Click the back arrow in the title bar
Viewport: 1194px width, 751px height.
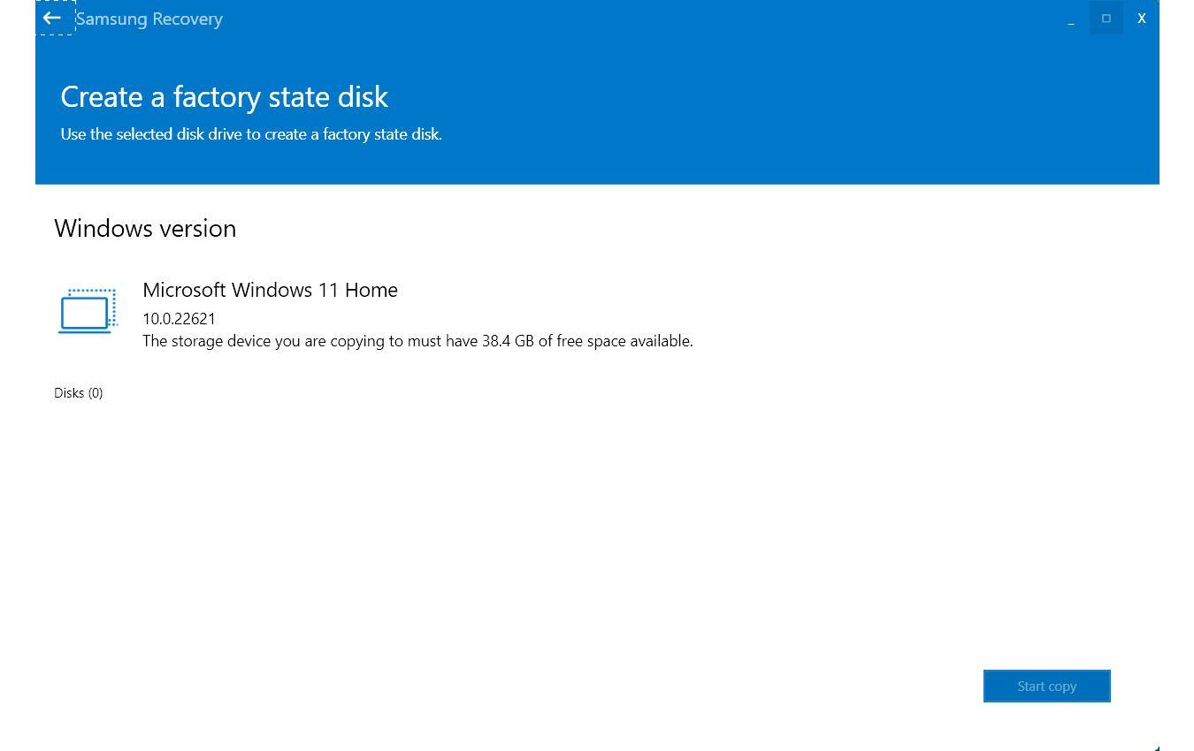pos(52,18)
